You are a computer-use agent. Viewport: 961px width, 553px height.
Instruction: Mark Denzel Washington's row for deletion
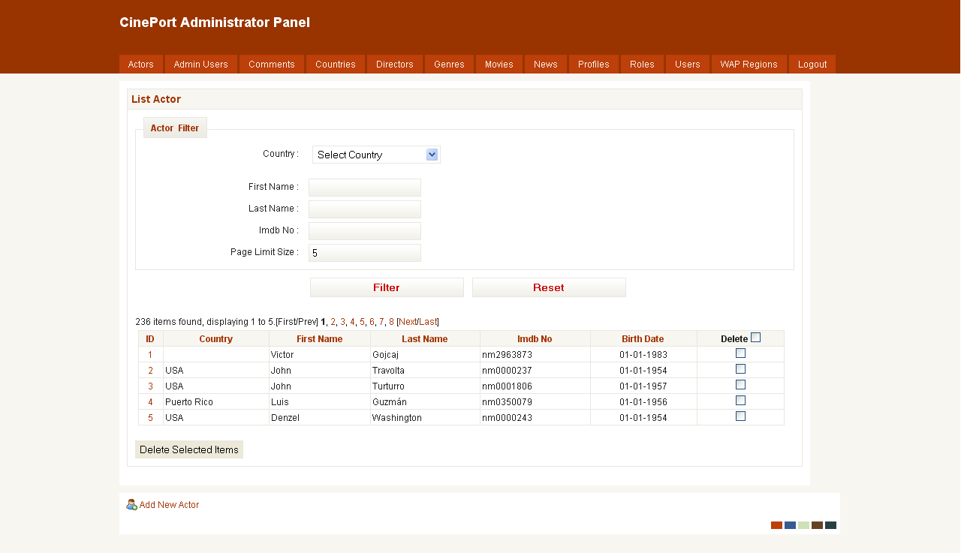740,416
